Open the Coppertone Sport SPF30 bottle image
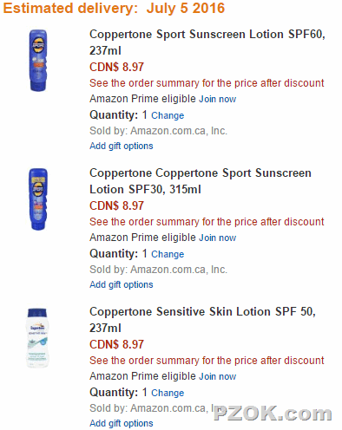Viewport: 342px width, 430px height. pyautogui.click(x=38, y=199)
